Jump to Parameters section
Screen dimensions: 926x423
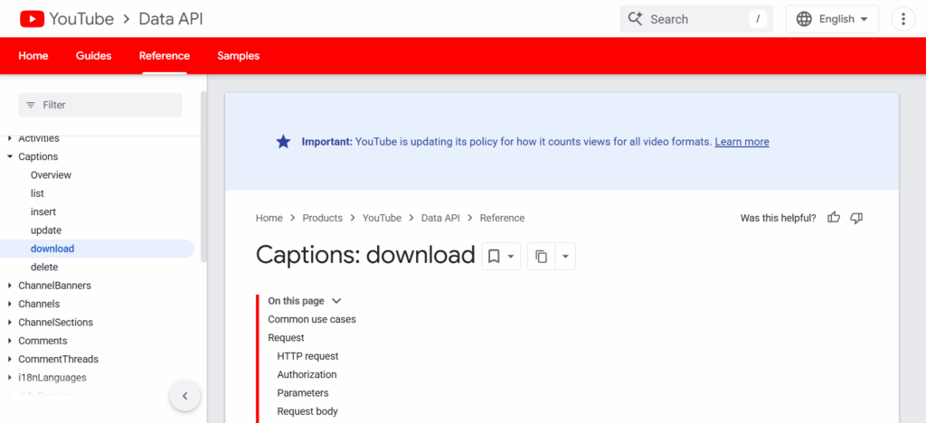[303, 393]
